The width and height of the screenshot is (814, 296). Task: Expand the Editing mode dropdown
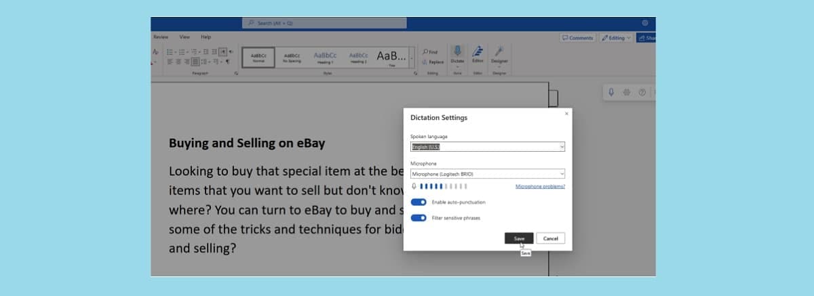pyautogui.click(x=617, y=38)
